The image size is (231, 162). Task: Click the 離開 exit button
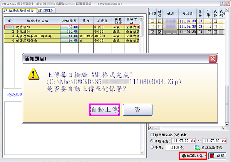point(217,155)
